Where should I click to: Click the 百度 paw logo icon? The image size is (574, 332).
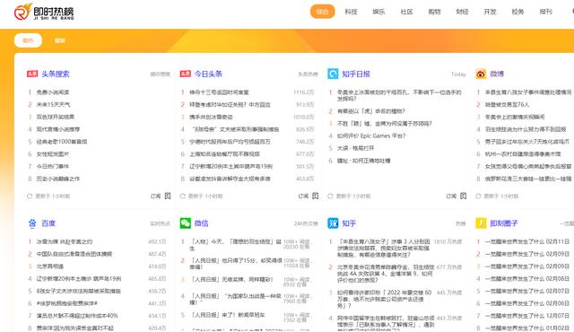[x=32, y=223]
